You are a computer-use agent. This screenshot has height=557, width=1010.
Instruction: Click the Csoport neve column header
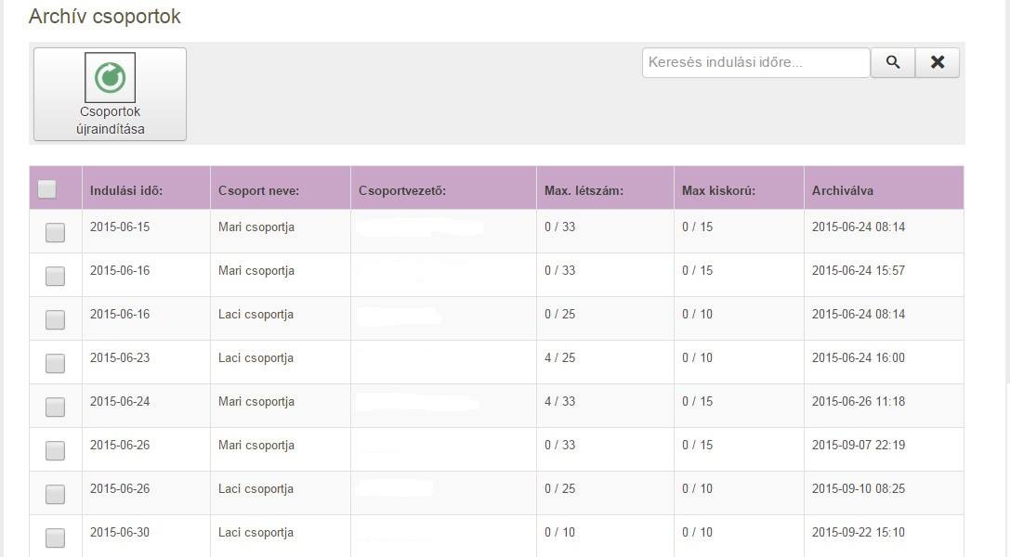[258, 190]
